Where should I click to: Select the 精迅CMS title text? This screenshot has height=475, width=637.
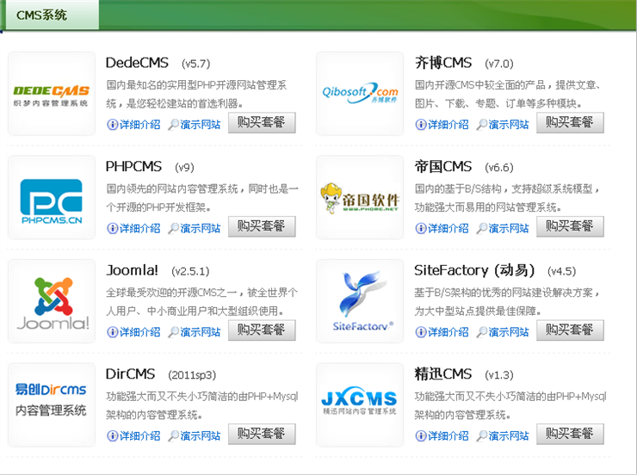tap(443, 374)
